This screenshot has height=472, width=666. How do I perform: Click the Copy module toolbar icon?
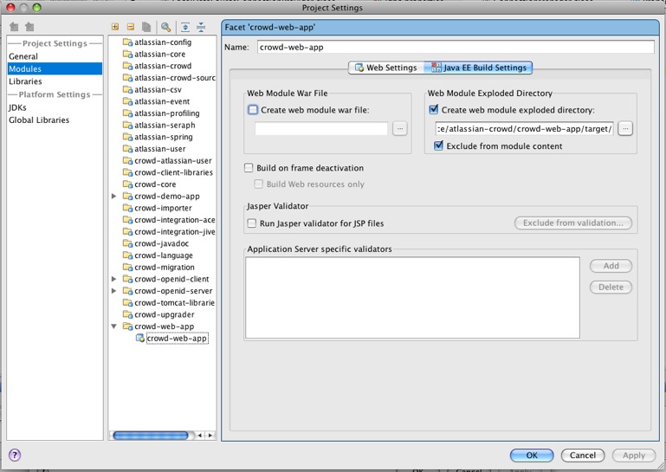pos(145,27)
